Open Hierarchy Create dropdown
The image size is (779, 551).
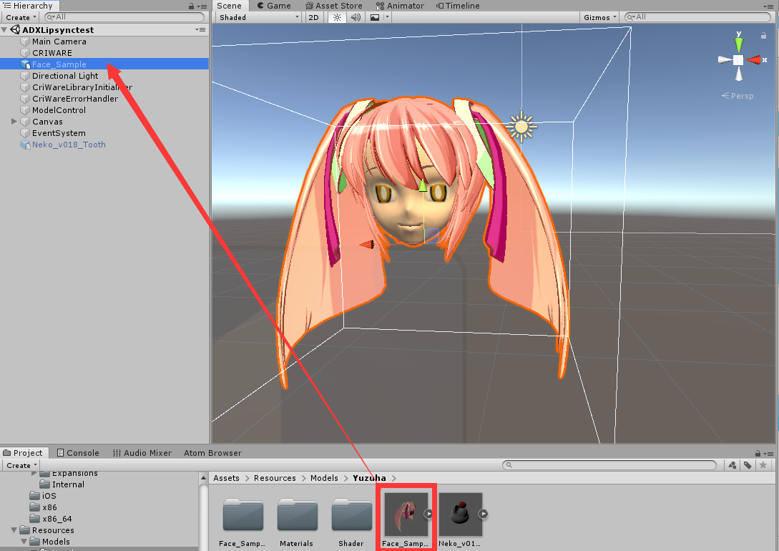click(x=21, y=17)
